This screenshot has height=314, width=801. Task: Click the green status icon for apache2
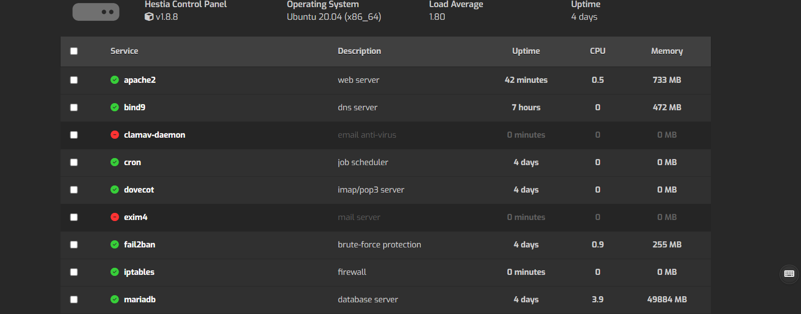115,80
